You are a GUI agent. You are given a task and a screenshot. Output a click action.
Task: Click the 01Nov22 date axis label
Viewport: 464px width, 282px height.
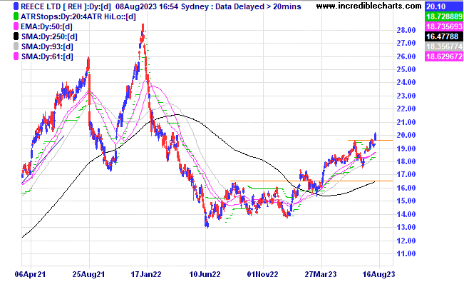pyautogui.click(x=263, y=274)
